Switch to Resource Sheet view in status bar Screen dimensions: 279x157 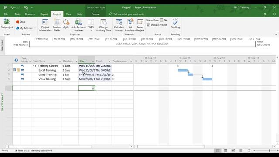point(241,150)
